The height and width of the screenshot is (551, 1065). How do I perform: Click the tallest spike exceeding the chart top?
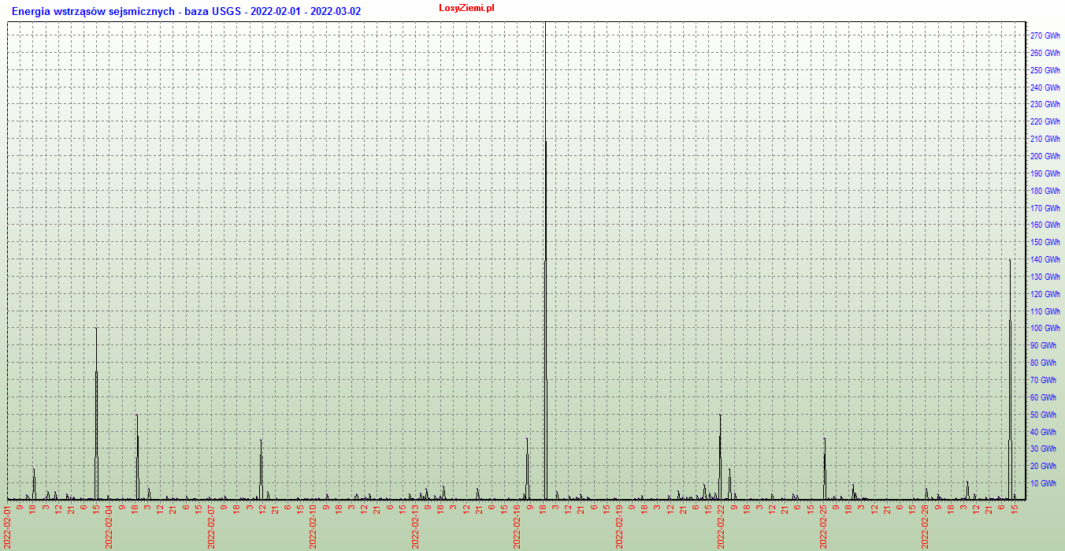click(x=545, y=236)
